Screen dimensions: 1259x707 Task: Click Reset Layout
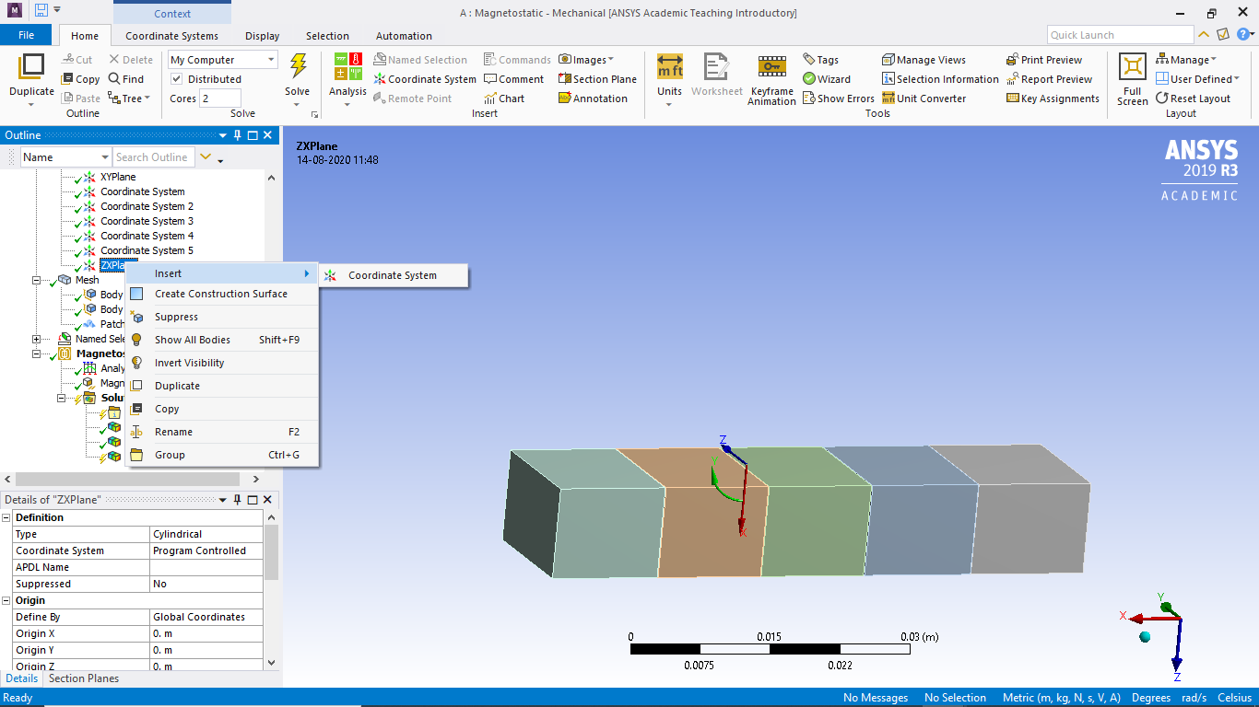(1193, 99)
